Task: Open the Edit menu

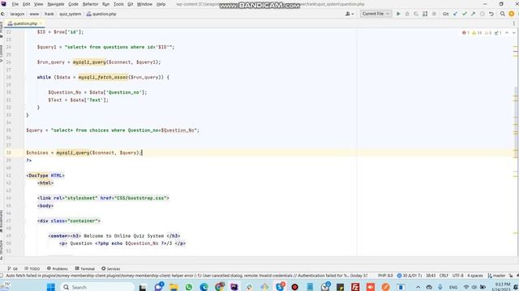Action: pos(27,4)
